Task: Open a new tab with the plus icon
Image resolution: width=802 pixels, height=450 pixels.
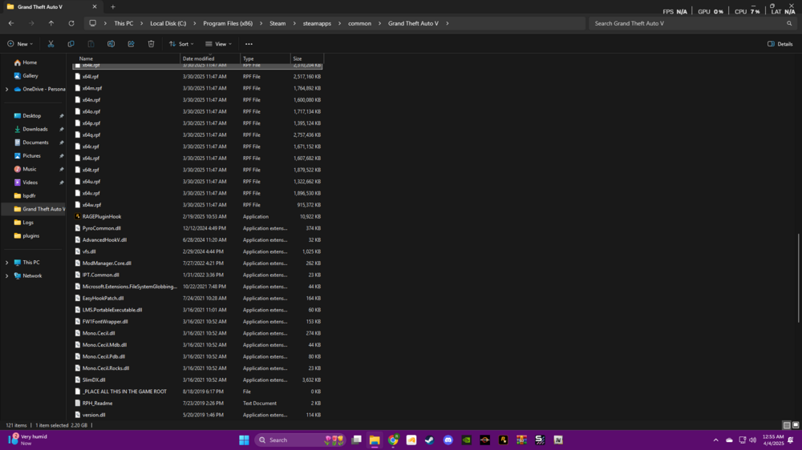Action: (112, 7)
